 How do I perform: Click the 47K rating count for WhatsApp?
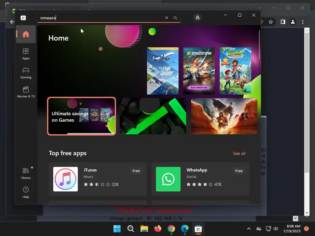pos(218,184)
